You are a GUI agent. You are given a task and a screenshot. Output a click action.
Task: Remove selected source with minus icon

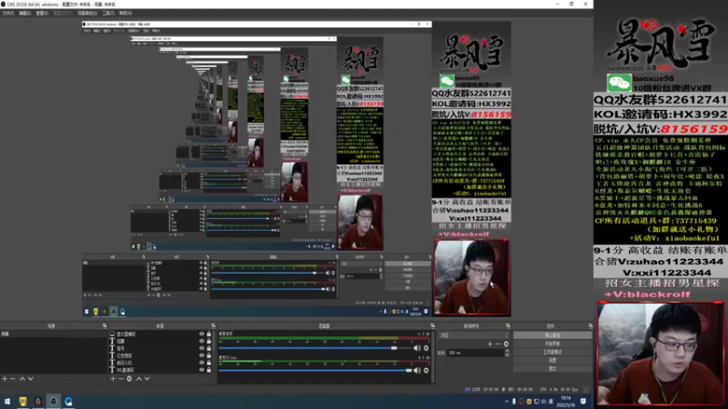click(x=121, y=379)
